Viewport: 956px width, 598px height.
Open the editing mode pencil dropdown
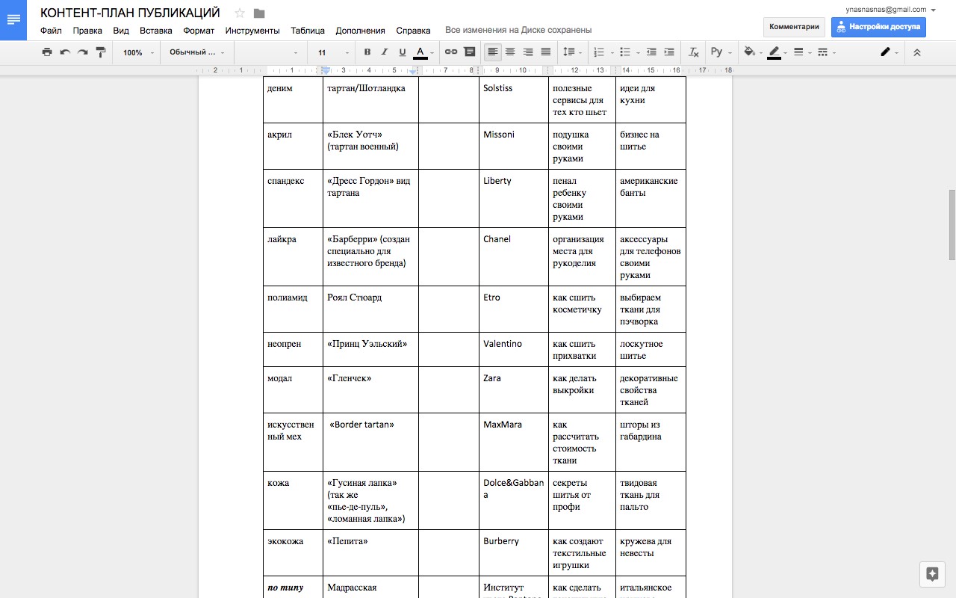[889, 52]
